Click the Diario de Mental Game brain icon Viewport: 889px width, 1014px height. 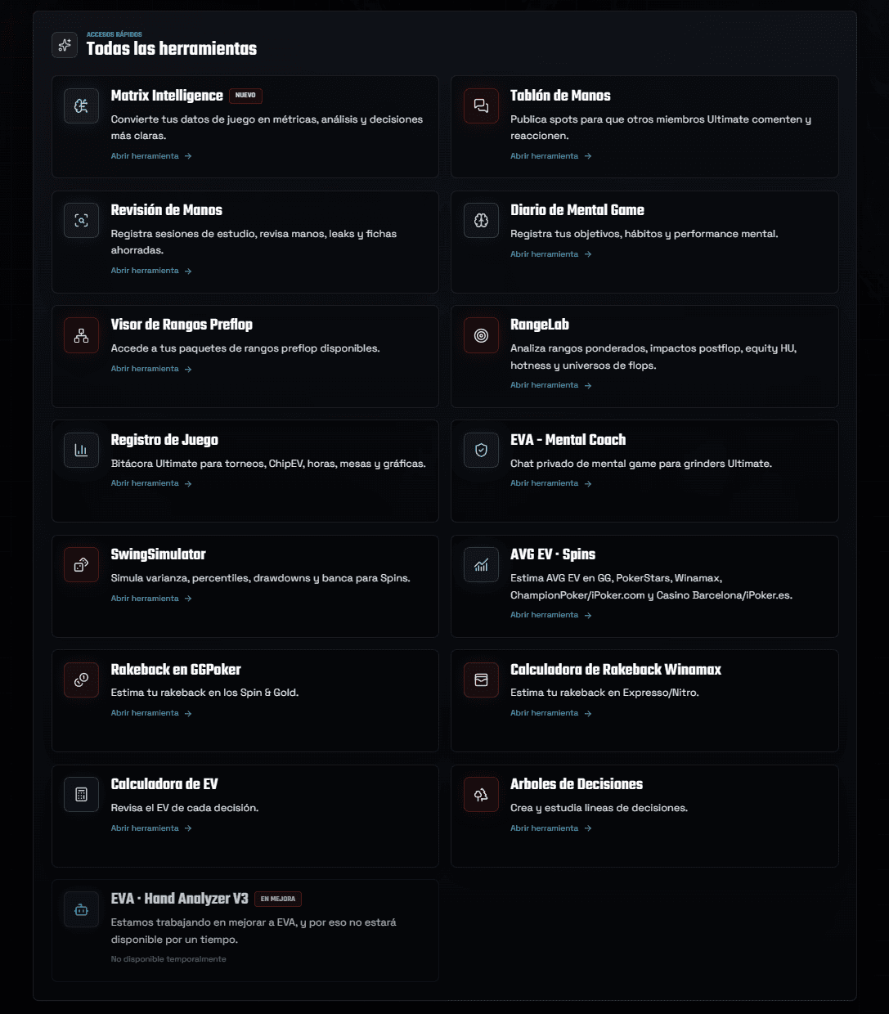coord(481,221)
